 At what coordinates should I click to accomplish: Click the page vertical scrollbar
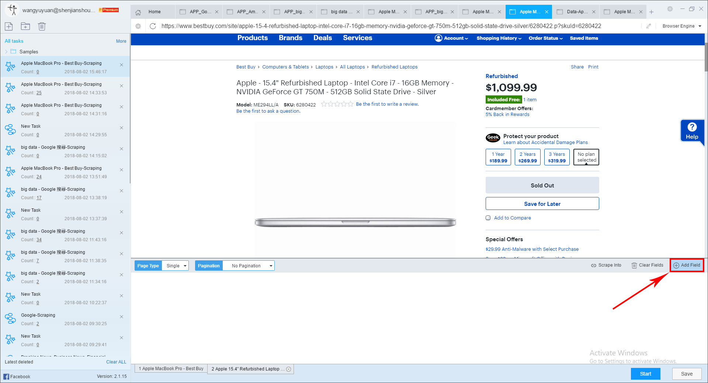pos(706,57)
